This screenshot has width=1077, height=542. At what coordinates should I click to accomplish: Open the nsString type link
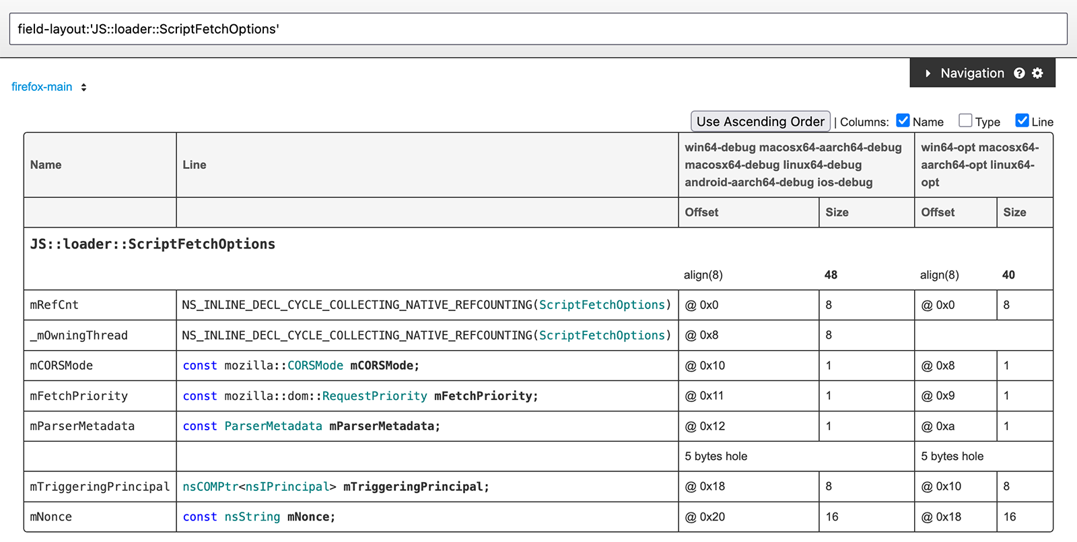[252, 517]
